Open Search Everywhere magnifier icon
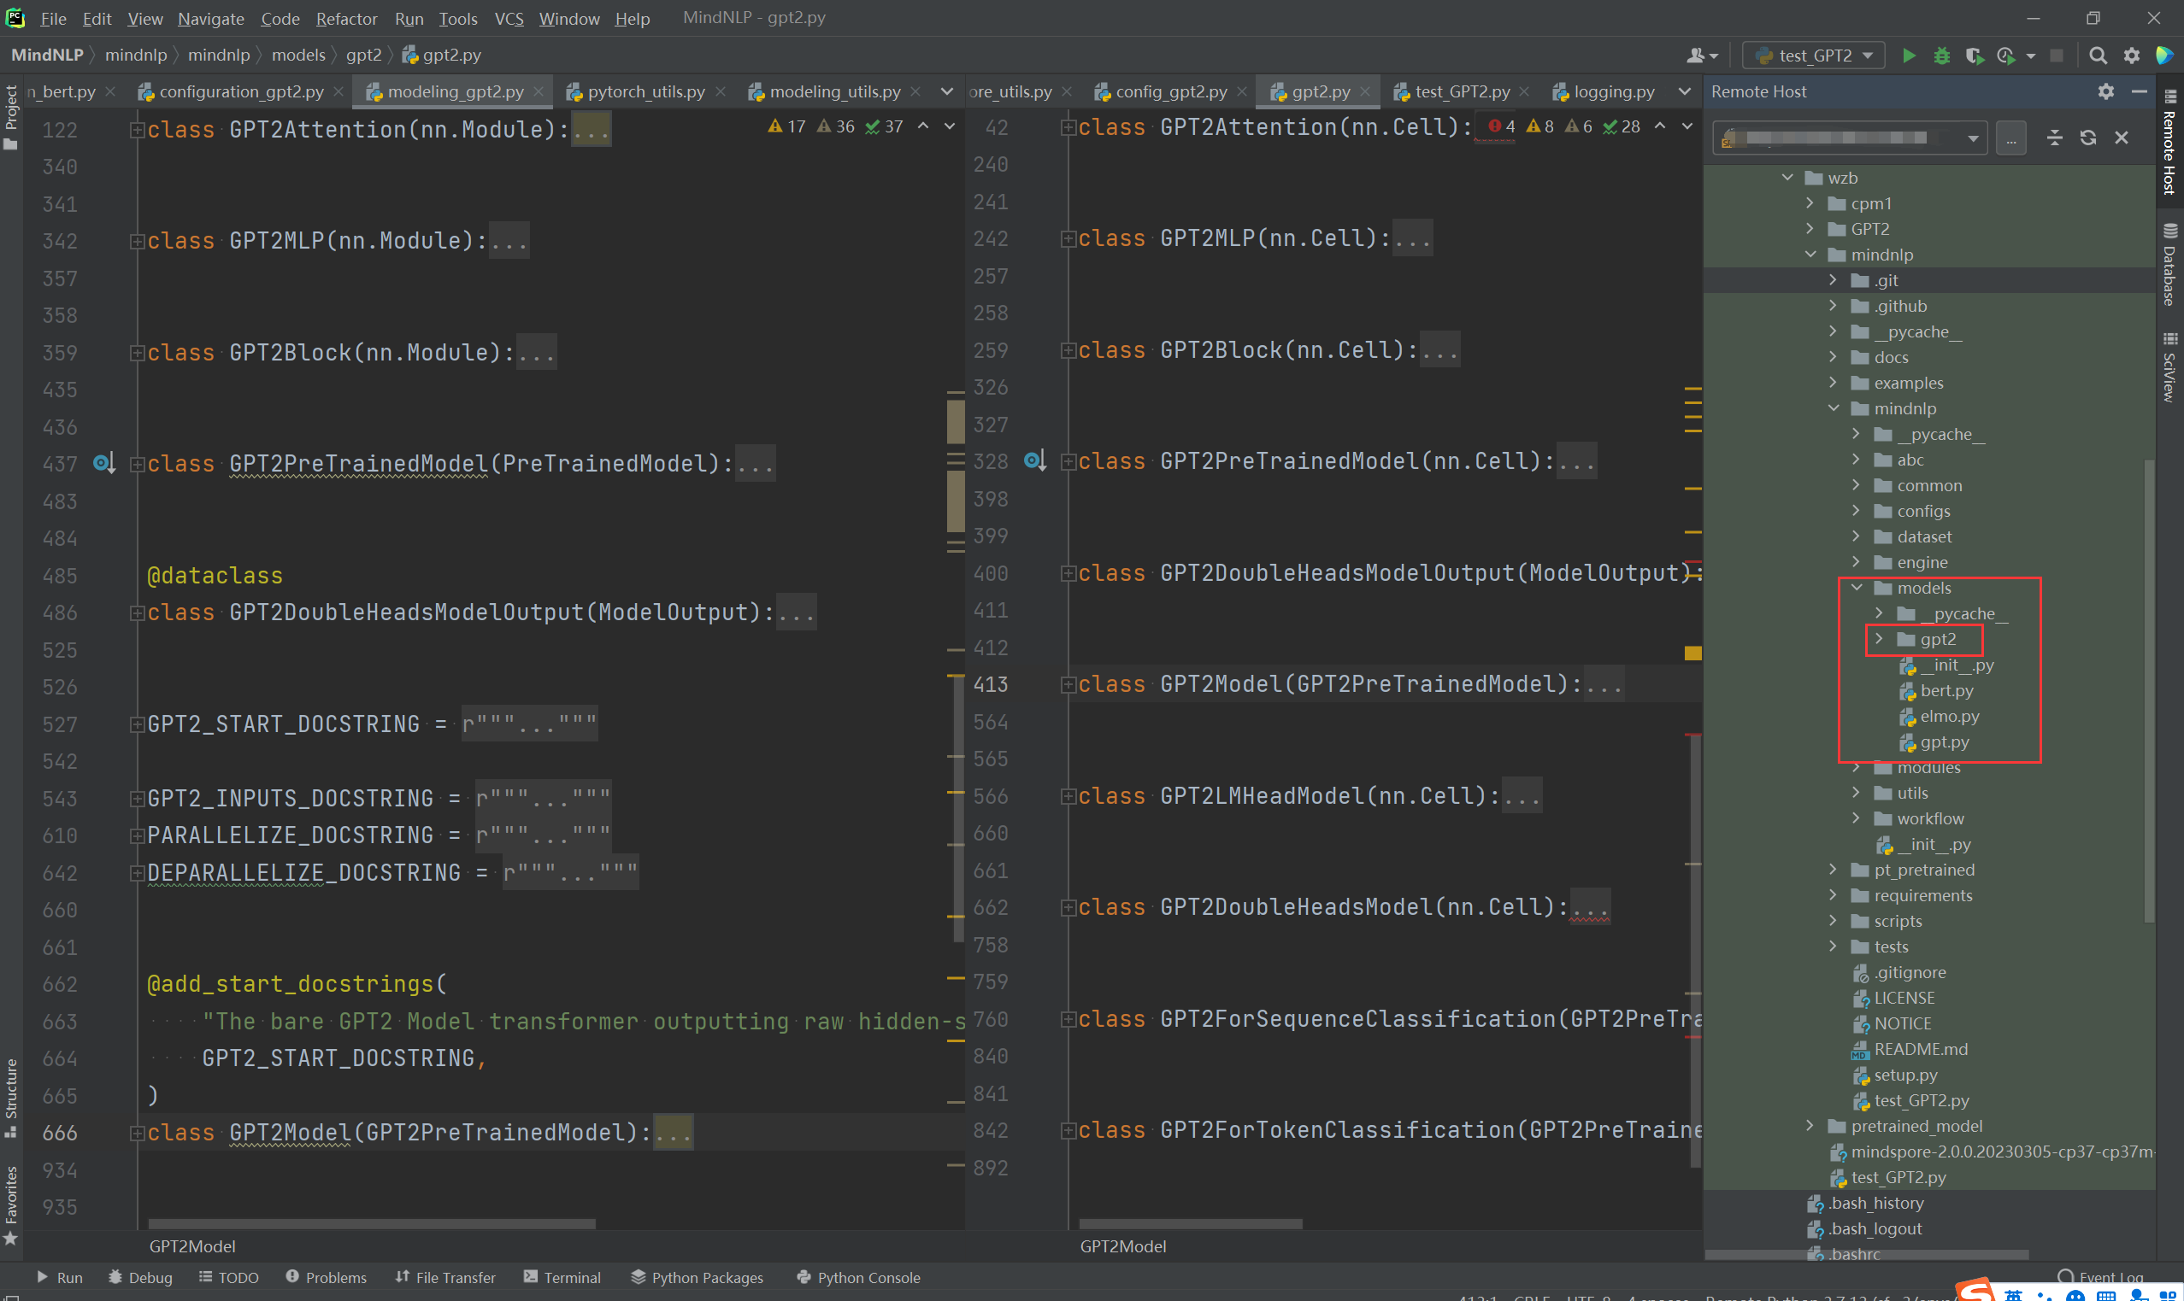This screenshot has height=1301, width=2184. [2097, 56]
